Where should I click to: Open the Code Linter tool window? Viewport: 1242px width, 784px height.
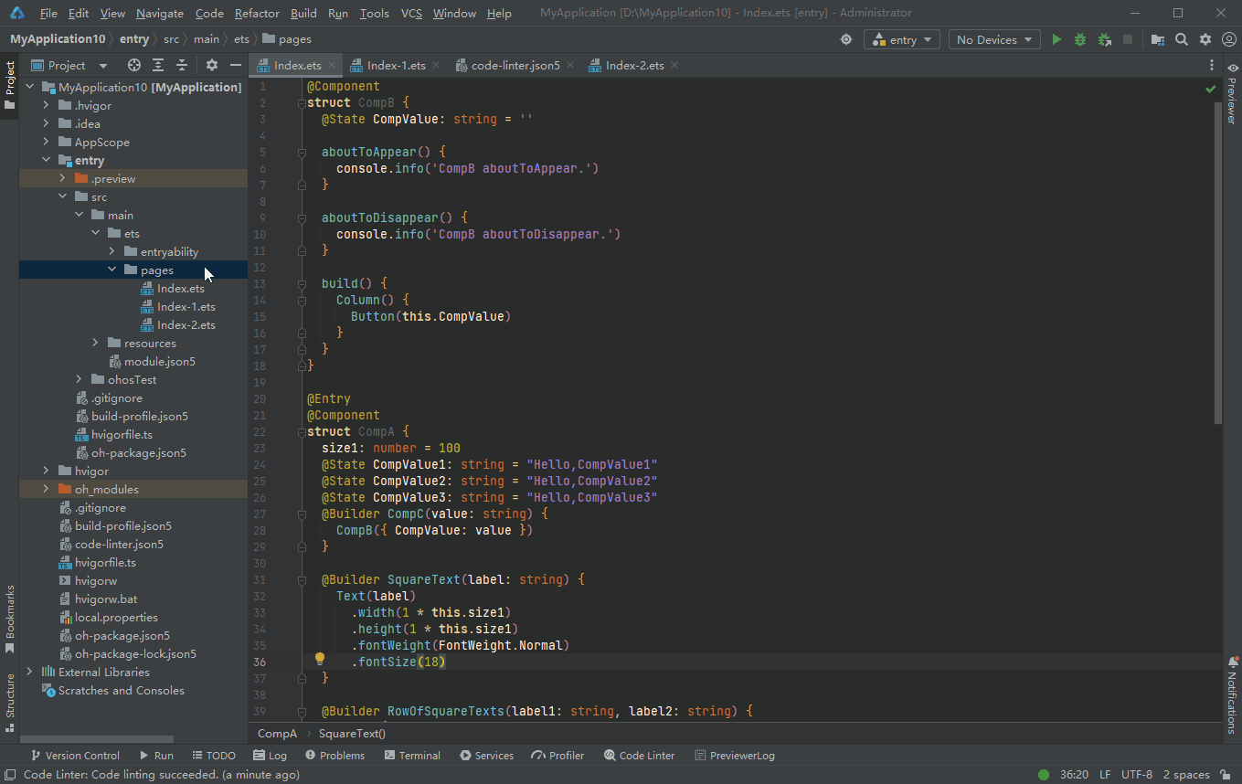(640, 756)
